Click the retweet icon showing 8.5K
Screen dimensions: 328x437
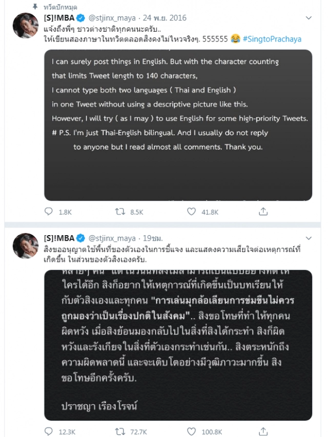[120, 211]
